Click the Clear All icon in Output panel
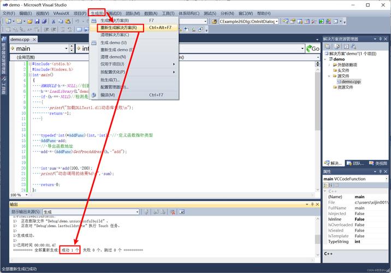The width and height of the screenshot is (391, 273). (x=173, y=212)
